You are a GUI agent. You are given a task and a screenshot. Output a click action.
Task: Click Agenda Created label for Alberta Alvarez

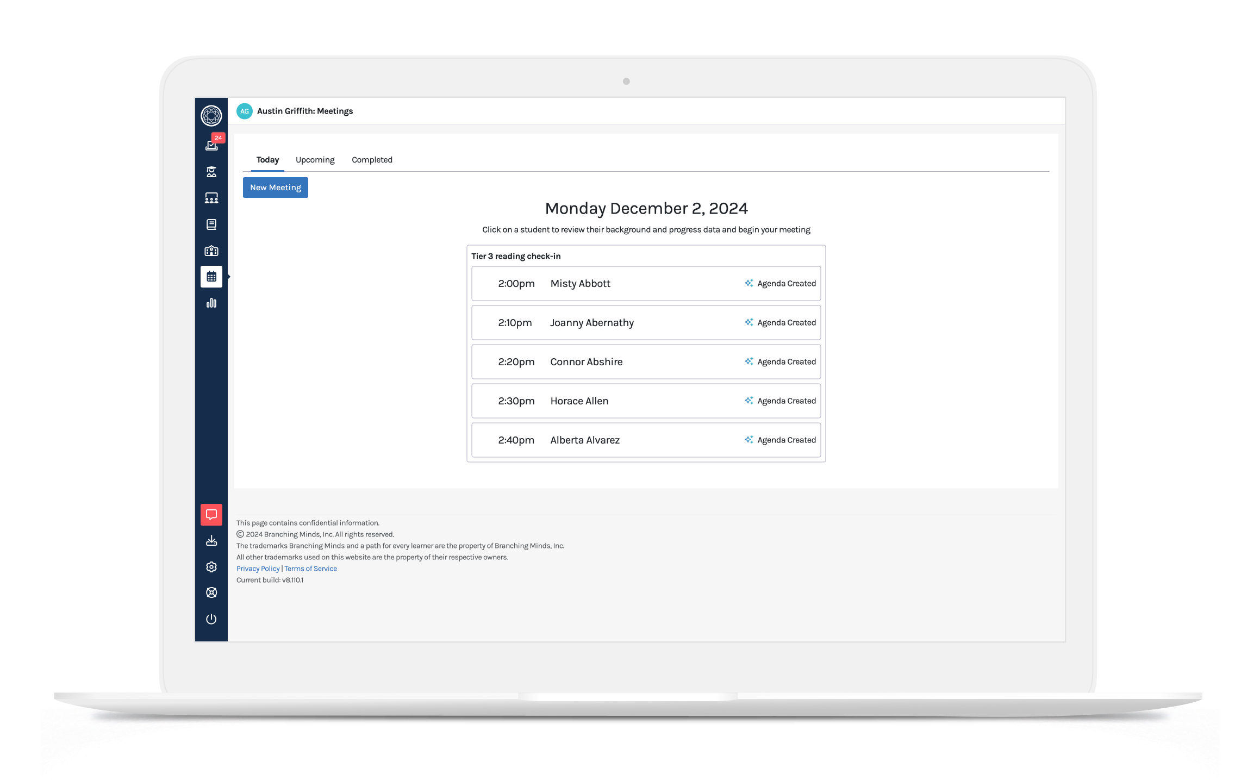[x=787, y=440]
